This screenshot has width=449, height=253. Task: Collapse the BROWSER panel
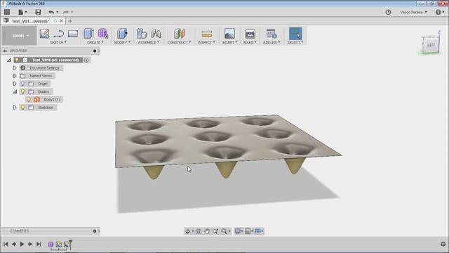point(5,51)
